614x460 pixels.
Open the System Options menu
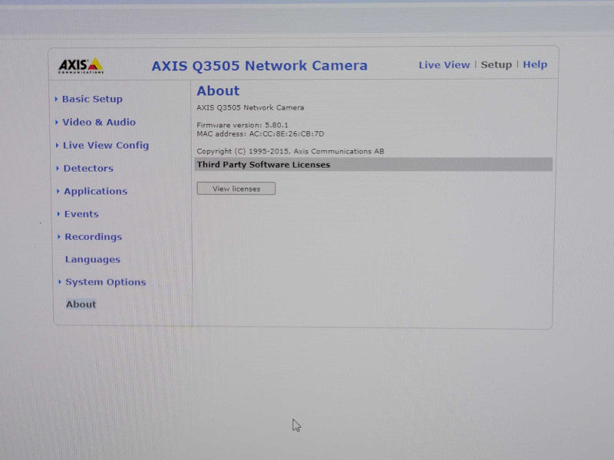point(106,282)
